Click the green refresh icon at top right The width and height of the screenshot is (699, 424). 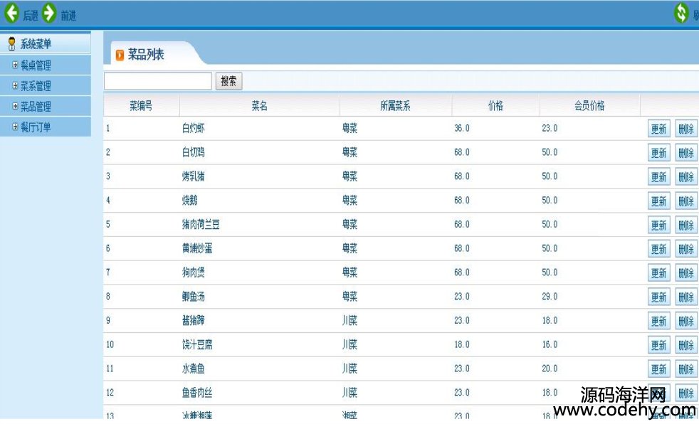[x=681, y=13]
